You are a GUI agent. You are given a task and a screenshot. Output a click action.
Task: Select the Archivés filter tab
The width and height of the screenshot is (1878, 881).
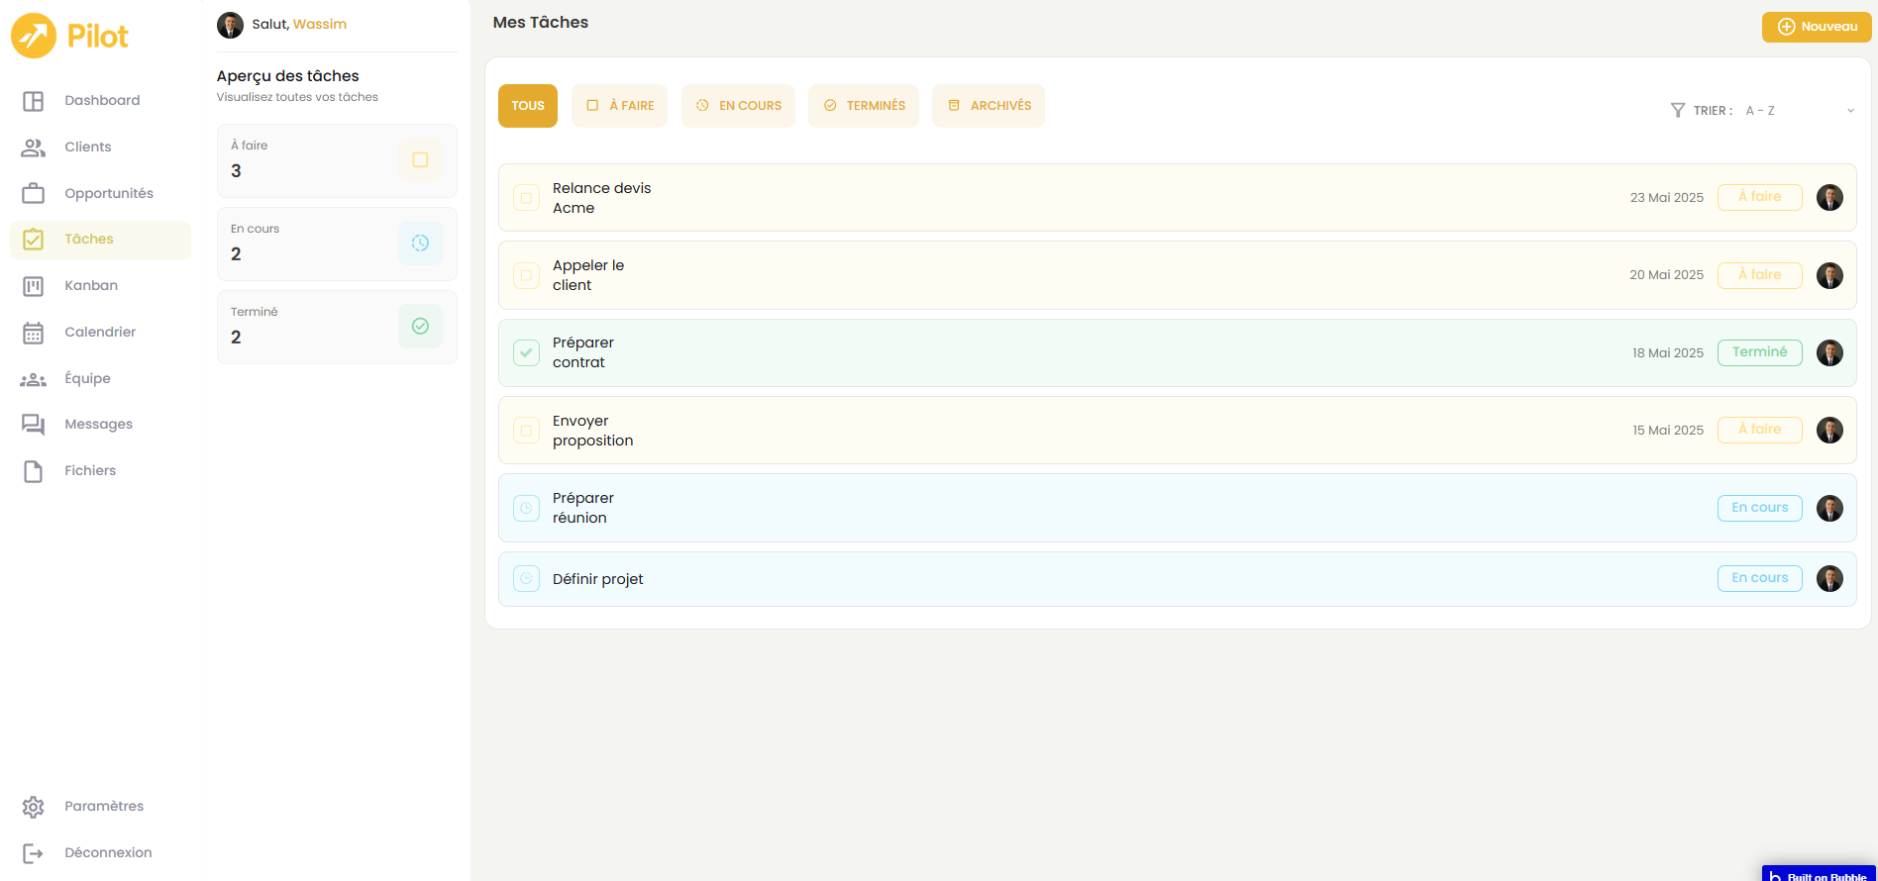pos(988,106)
